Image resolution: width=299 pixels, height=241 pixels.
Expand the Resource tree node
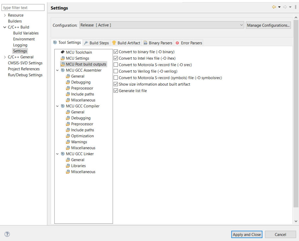pos(5,15)
